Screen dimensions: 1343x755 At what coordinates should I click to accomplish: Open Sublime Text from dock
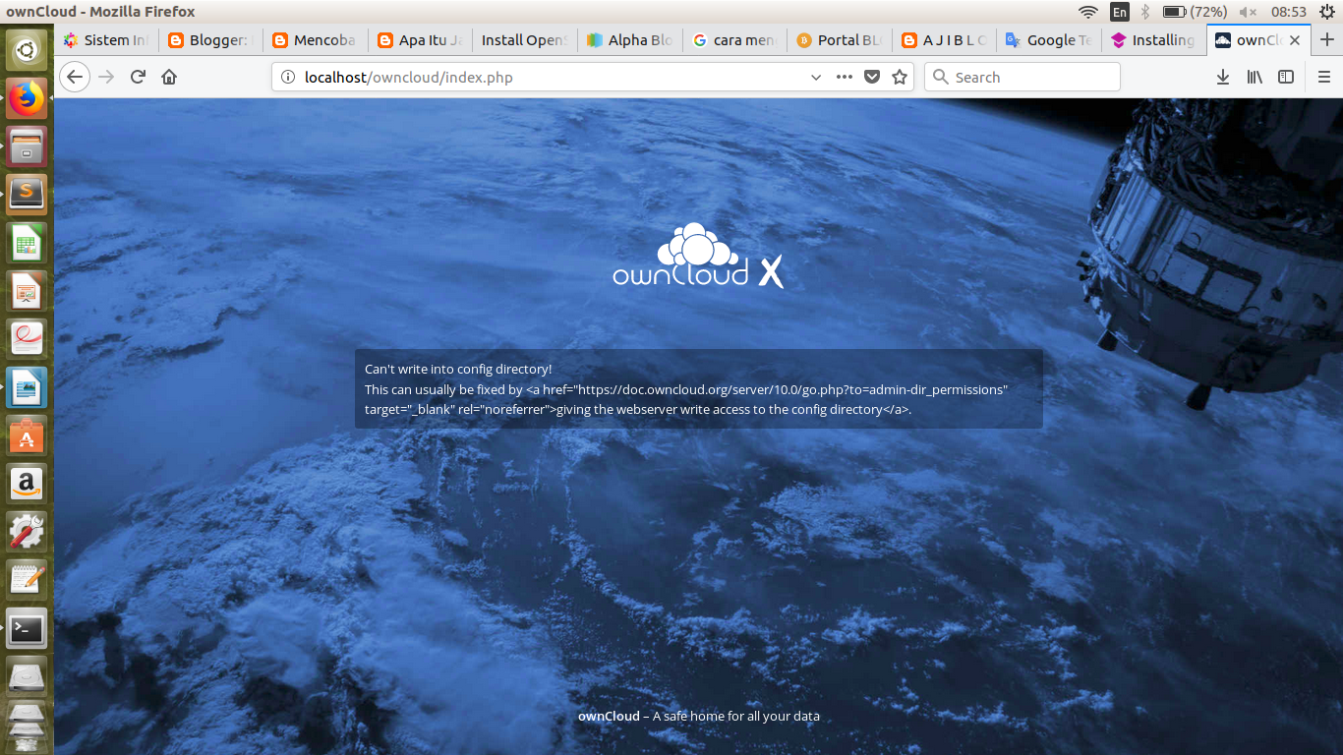tap(27, 195)
